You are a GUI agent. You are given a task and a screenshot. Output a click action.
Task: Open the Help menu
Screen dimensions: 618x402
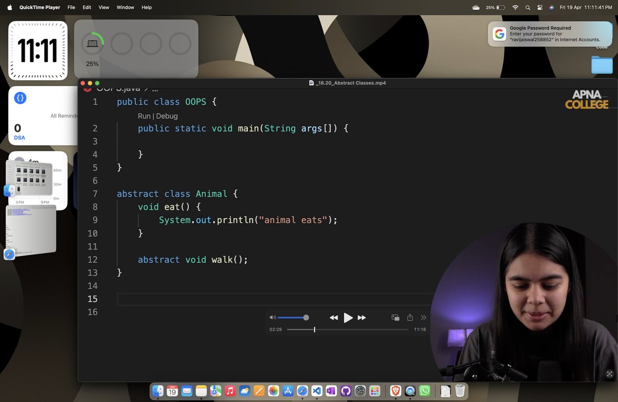click(x=147, y=7)
